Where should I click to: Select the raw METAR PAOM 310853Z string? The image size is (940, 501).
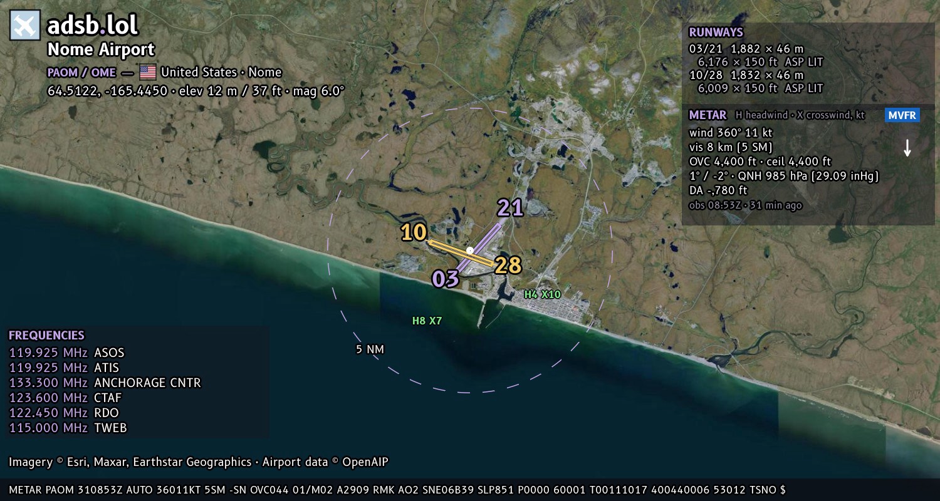pos(397,490)
